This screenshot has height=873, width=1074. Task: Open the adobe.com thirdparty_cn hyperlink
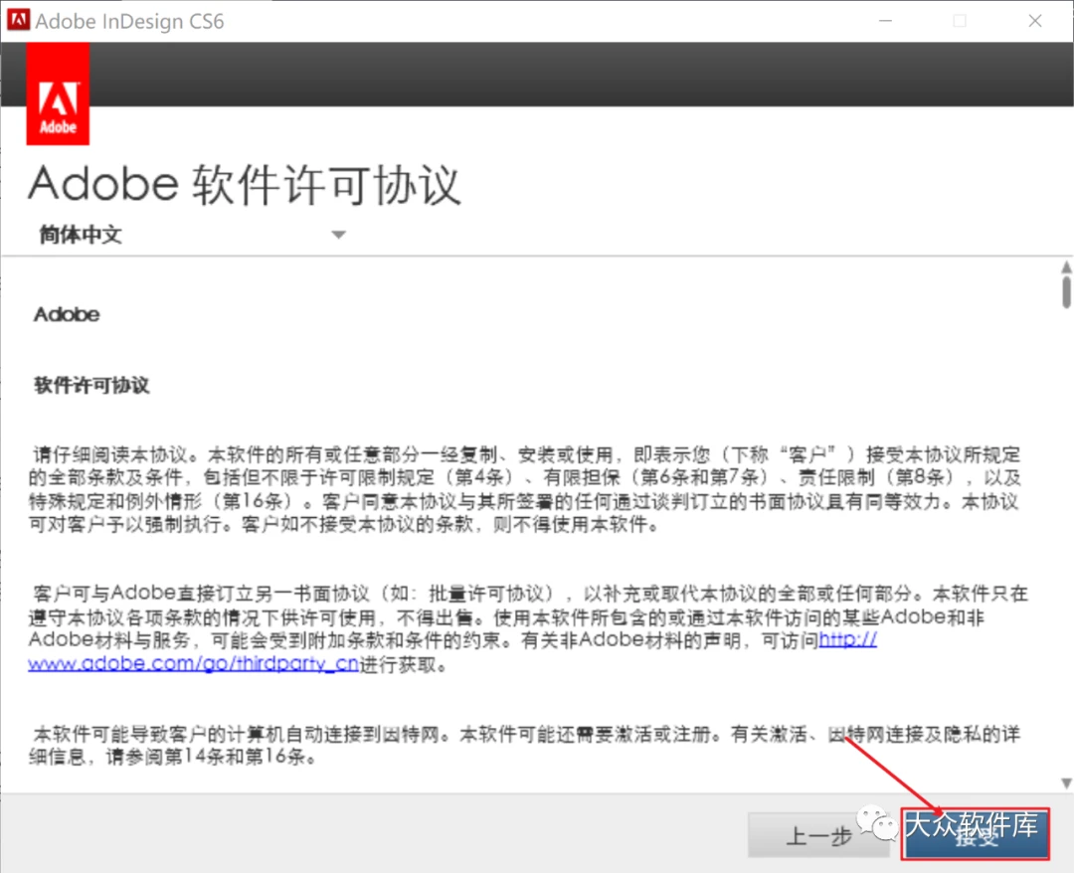pyautogui.click(x=193, y=663)
